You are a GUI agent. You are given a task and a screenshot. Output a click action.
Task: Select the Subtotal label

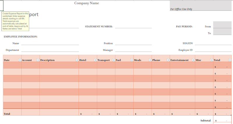tap(206, 121)
